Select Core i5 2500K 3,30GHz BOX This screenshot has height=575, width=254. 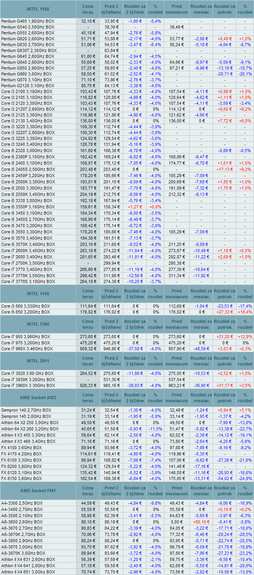coord(28,182)
